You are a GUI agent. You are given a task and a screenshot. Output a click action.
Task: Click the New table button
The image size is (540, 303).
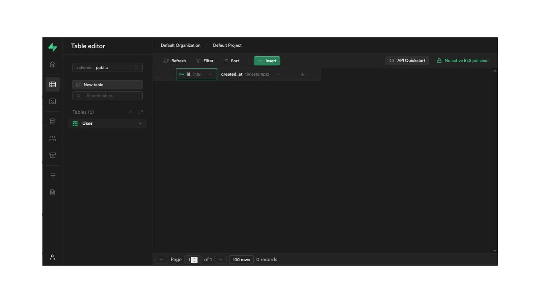click(x=107, y=85)
